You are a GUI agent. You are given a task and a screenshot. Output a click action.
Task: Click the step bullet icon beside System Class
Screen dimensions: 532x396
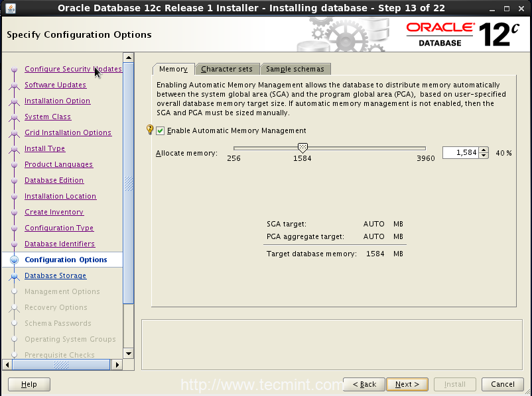coord(14,117)
